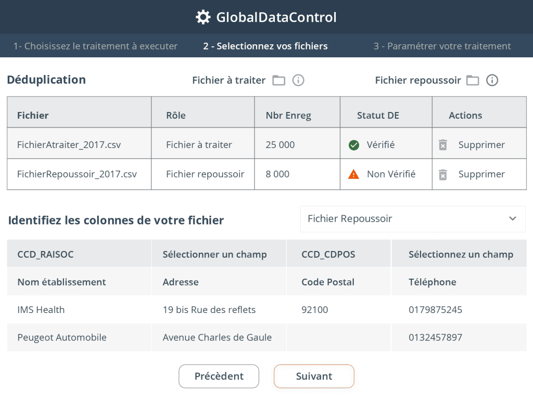The height and width of the screenshot is (400, 533).
Task: Open folder icon for Fichier repoussoir
Action: pos(473,80)
